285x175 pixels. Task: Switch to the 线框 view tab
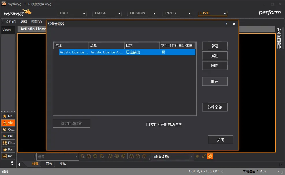[35, 164]
